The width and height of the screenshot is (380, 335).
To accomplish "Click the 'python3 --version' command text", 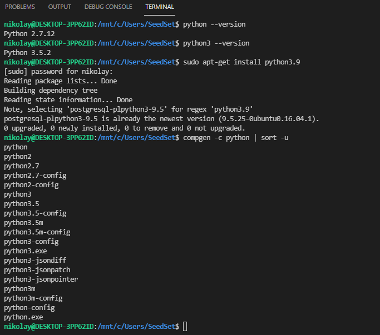I will click(216, 43).
